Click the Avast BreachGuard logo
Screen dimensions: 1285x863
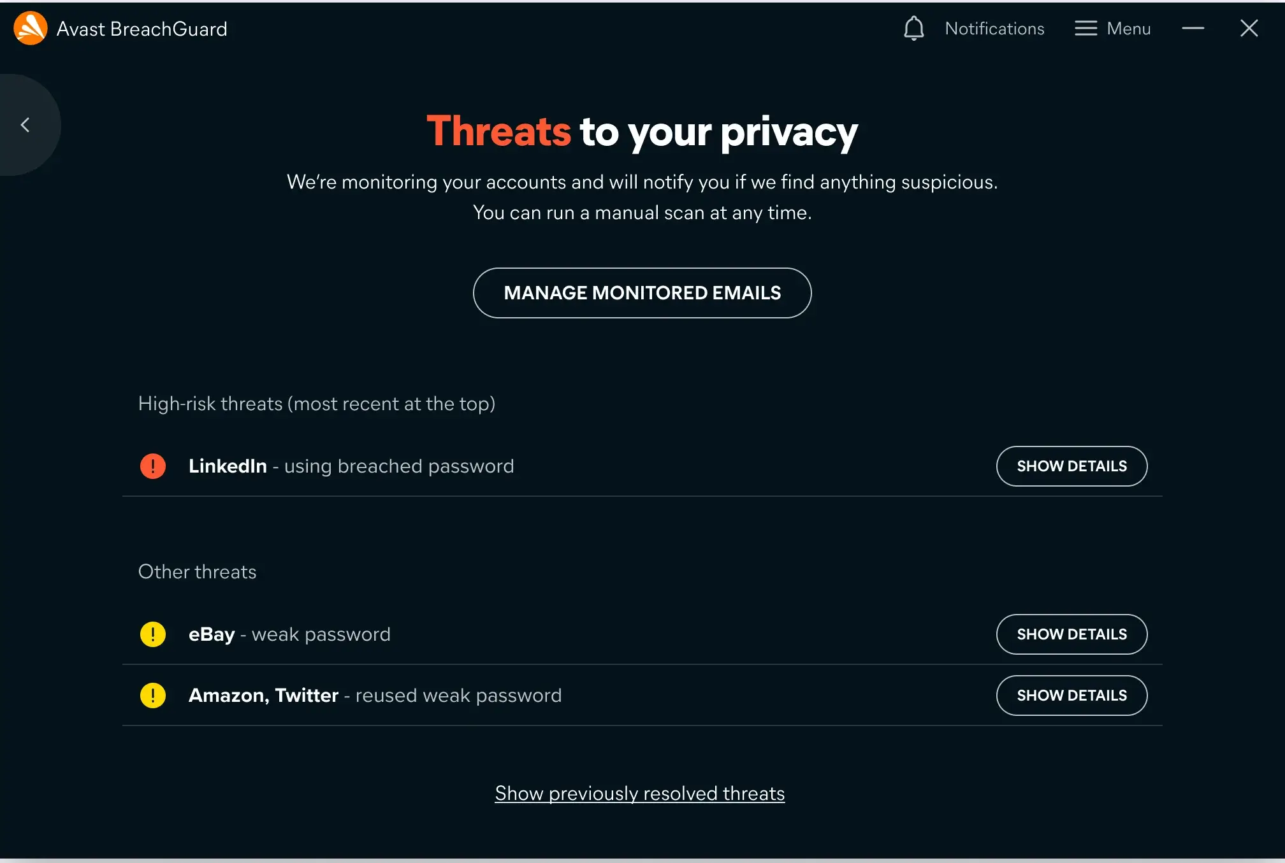(x=30, y=28)
